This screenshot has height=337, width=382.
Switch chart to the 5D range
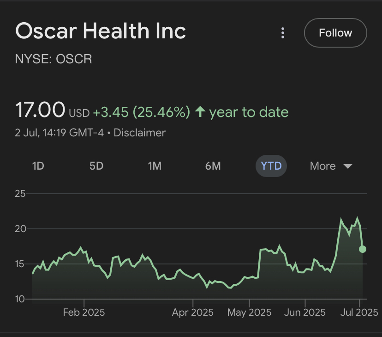coord(96,166)
